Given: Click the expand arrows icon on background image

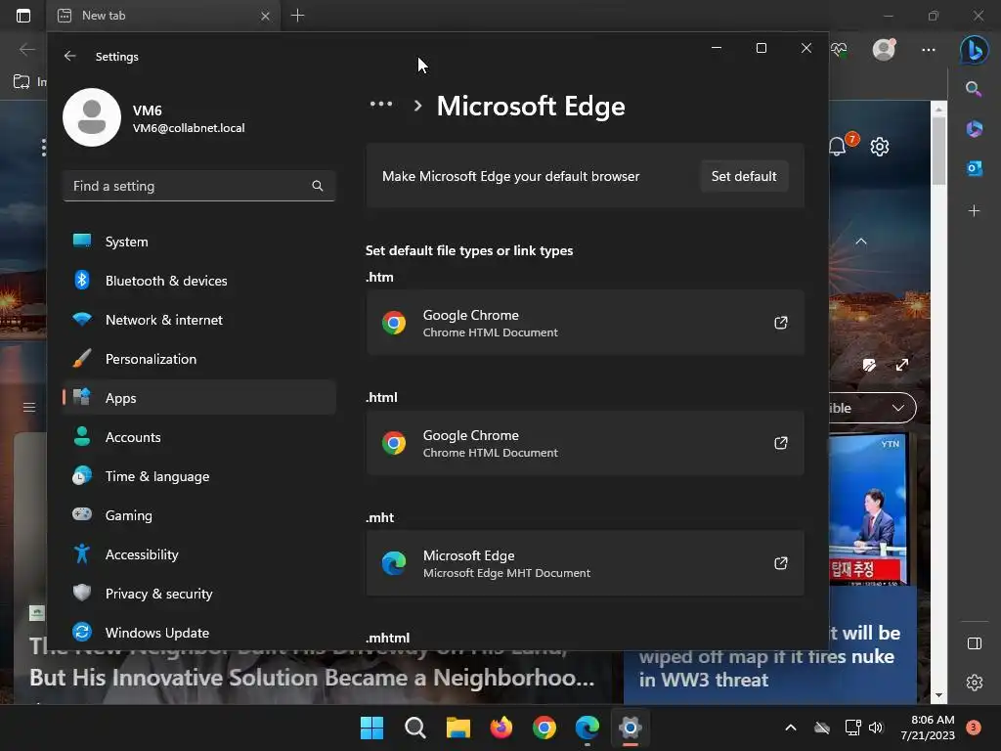Looking at the screenshot, I should point(902,365).
